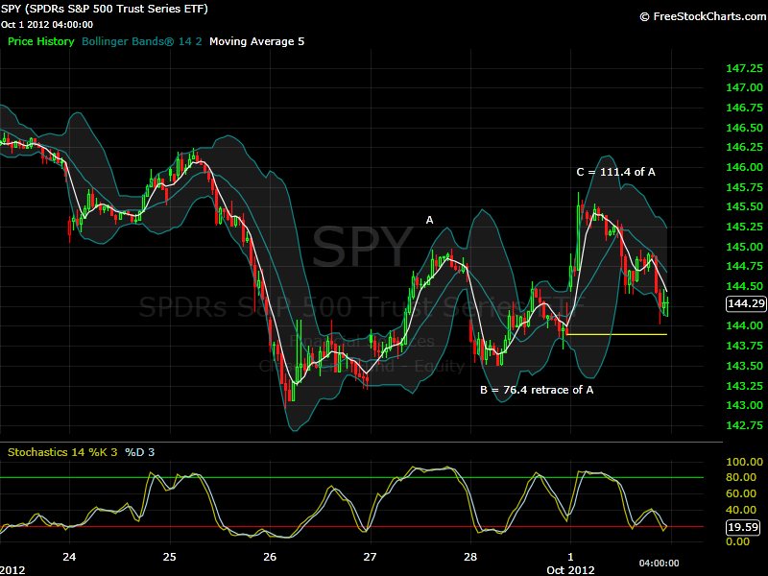Click the 145.75 price axis label

coord(744,187)
